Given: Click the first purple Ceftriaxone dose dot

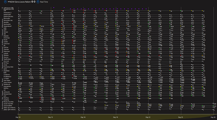Looking at the screenshot, I should point(54,8).
